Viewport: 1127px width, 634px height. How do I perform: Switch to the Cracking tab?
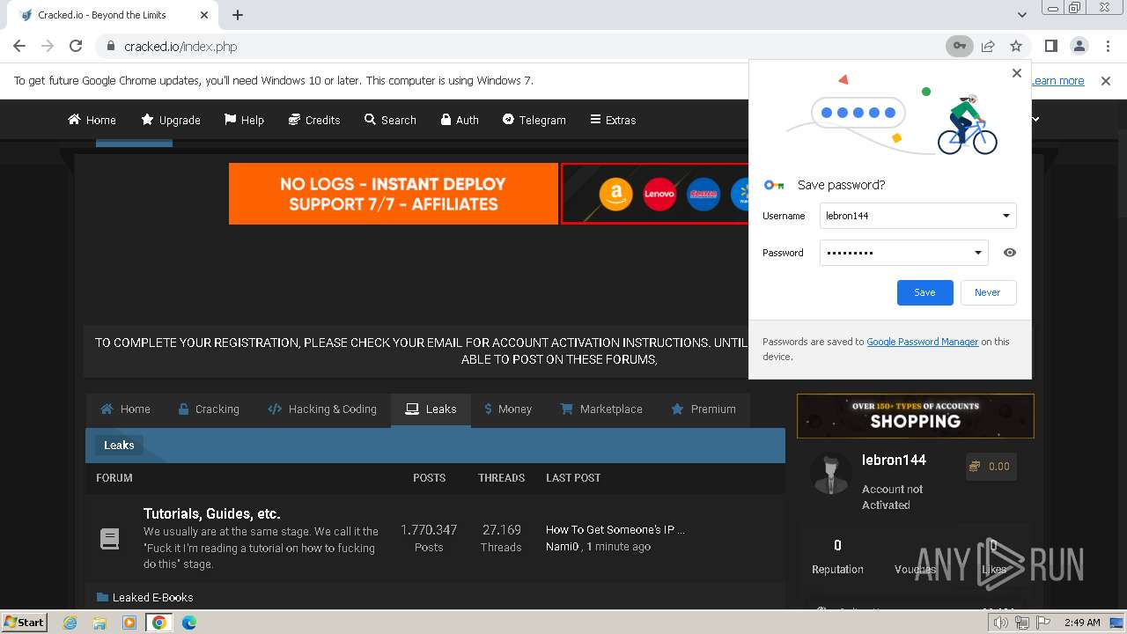209,409
